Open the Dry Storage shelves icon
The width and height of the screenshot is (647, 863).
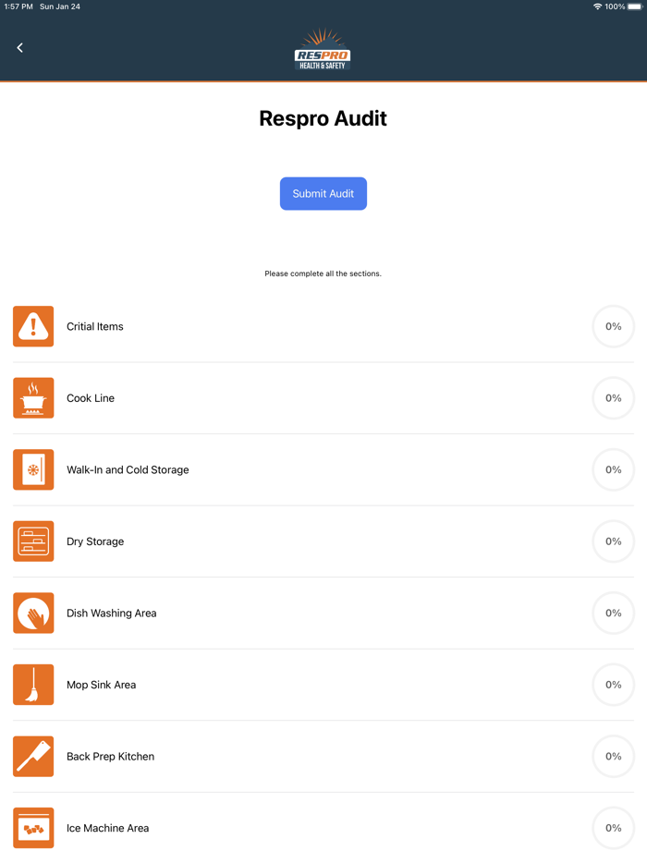coord(33,541)
